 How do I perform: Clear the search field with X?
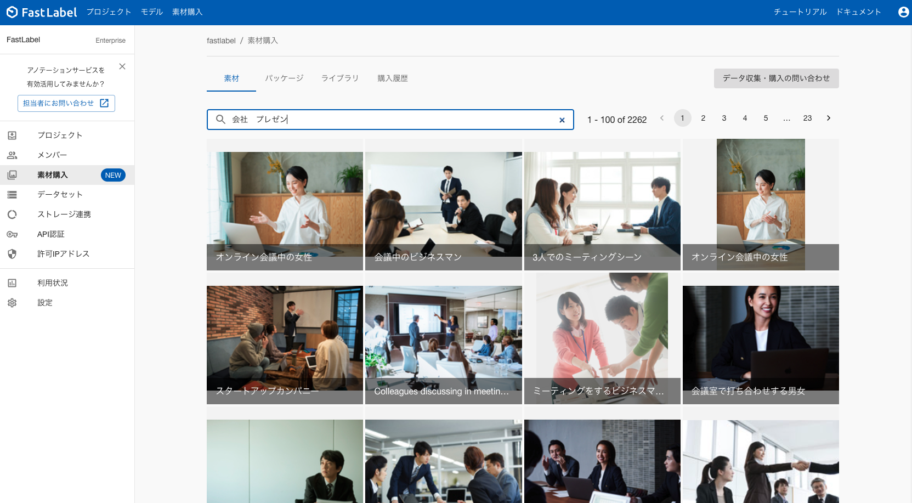point(562,120)
